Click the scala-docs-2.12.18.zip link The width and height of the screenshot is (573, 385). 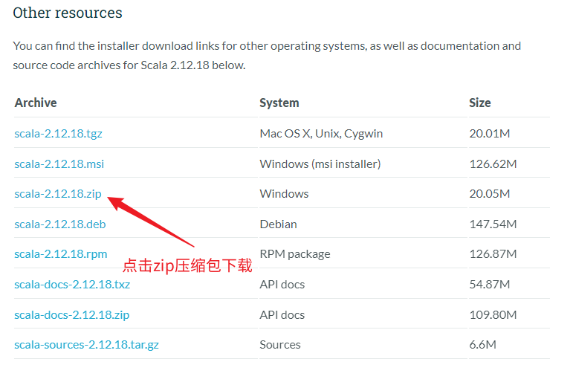tap(71, 314)
